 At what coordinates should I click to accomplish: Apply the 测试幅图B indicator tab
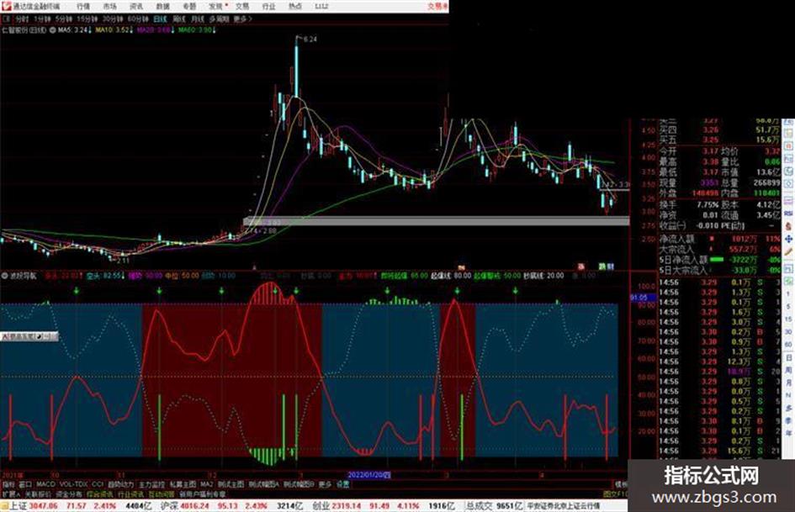pyautogui.click(x=299, y=484)
